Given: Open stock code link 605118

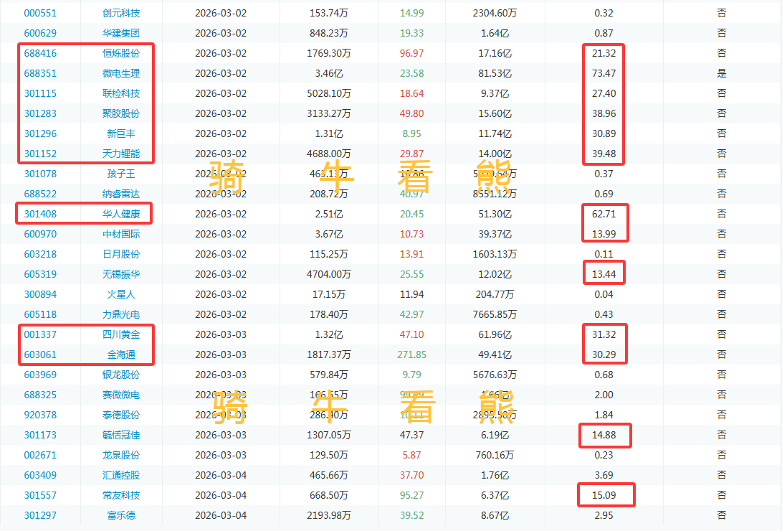Looking at the screenshot, I should [x=40, y=314].
